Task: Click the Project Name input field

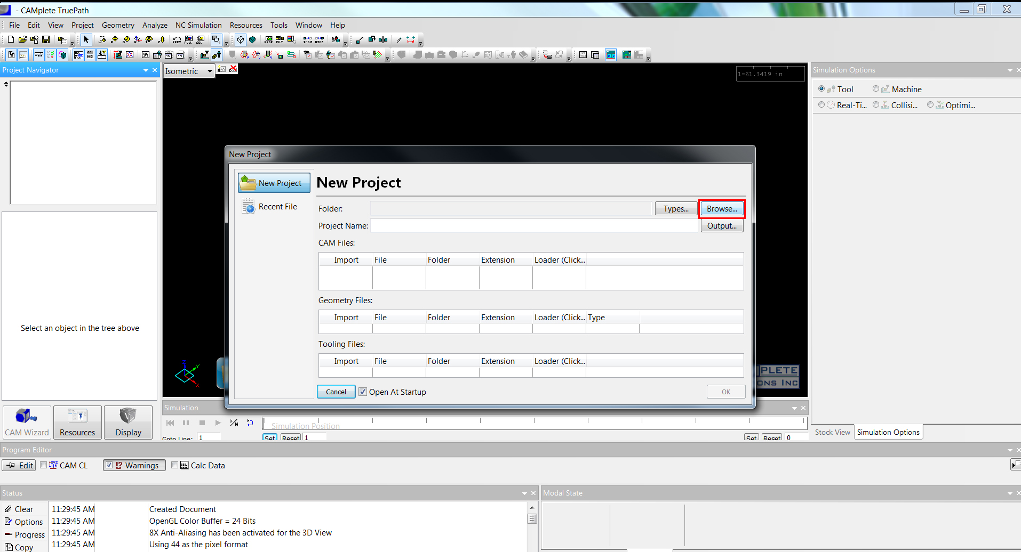Action: pos(534,226)
